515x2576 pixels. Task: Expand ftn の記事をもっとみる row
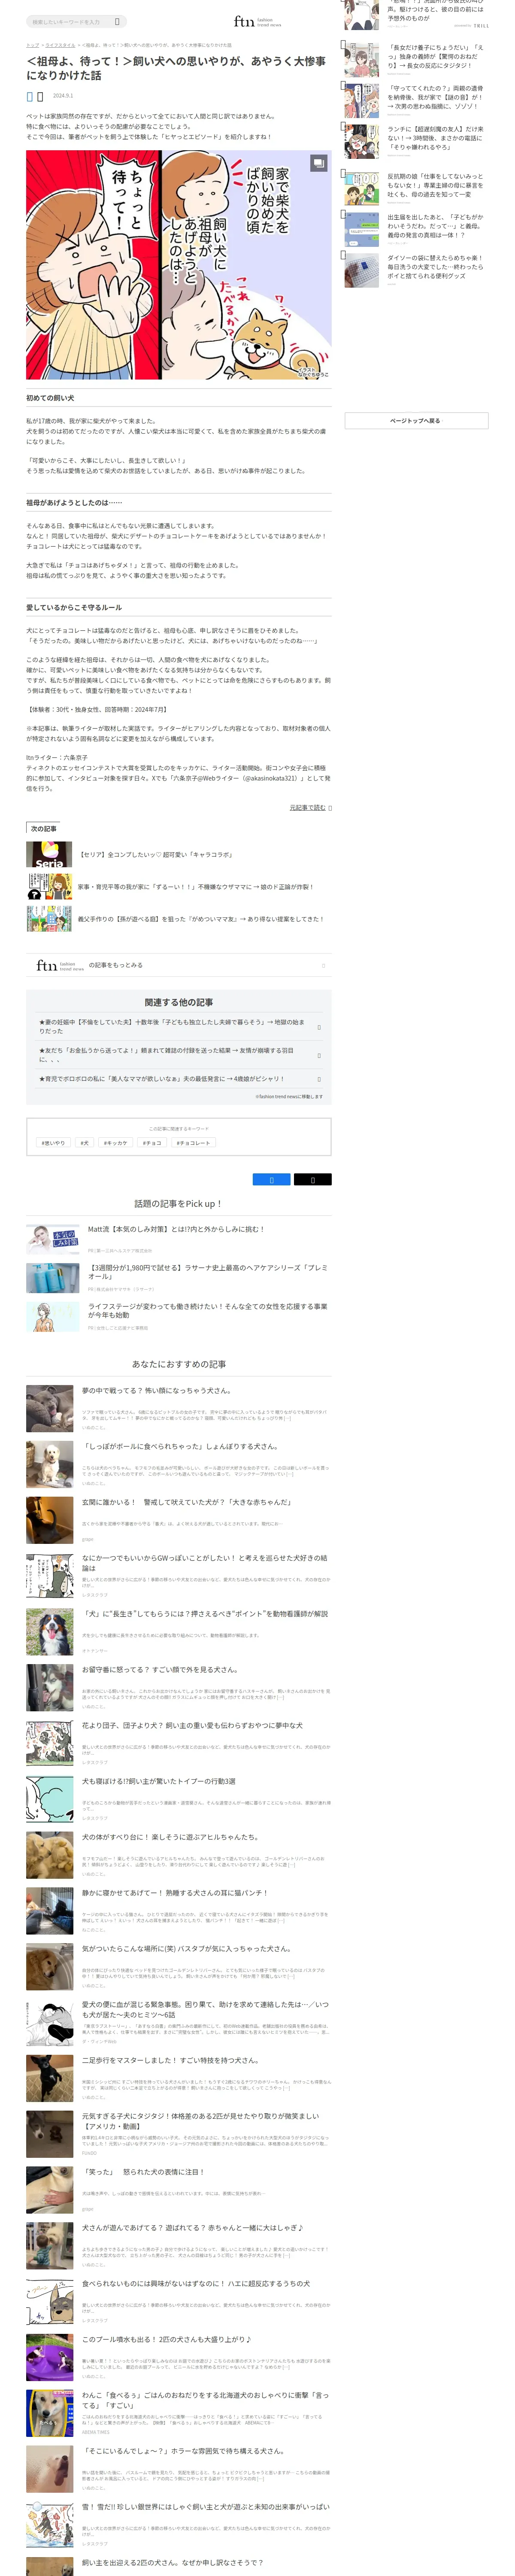tap(178, 965)
